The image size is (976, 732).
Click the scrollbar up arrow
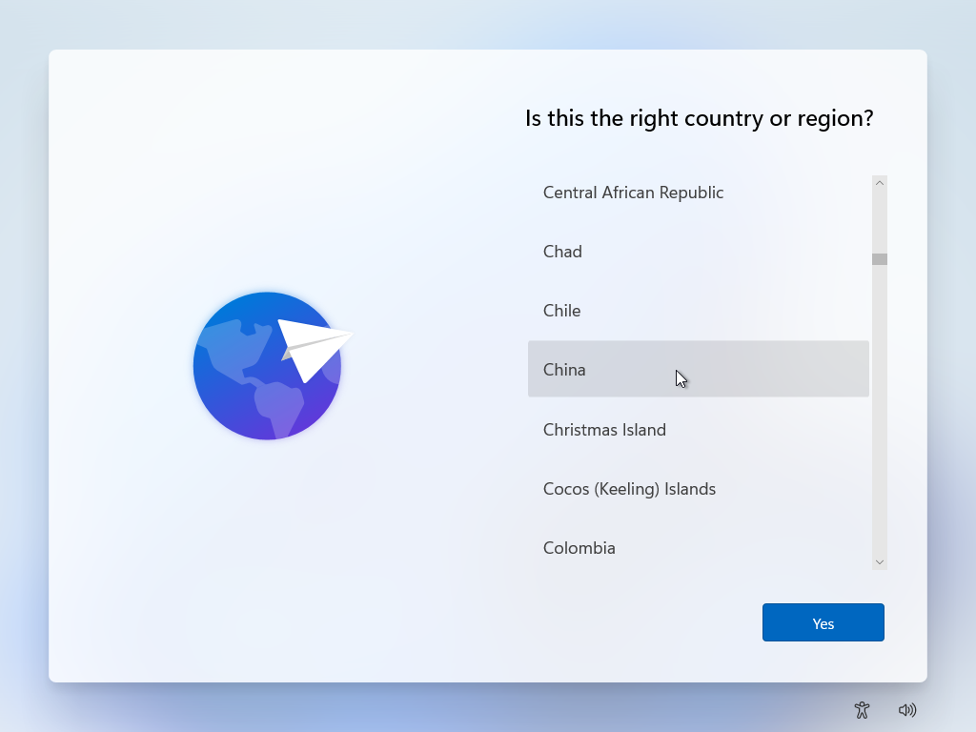(x=879, y=183)
